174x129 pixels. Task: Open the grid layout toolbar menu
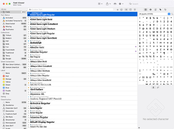(x=100, y=4)
